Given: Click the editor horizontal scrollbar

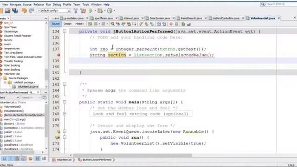Looking at the screenshot, I should pyautogui.click(x=132, y=155).
